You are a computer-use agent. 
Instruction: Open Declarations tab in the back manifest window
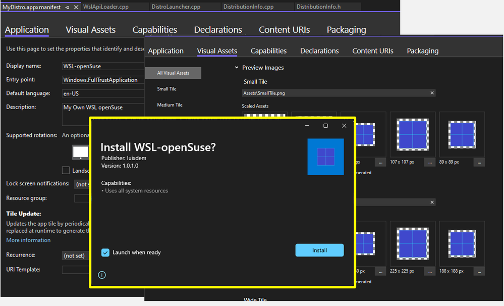point(218,30)
